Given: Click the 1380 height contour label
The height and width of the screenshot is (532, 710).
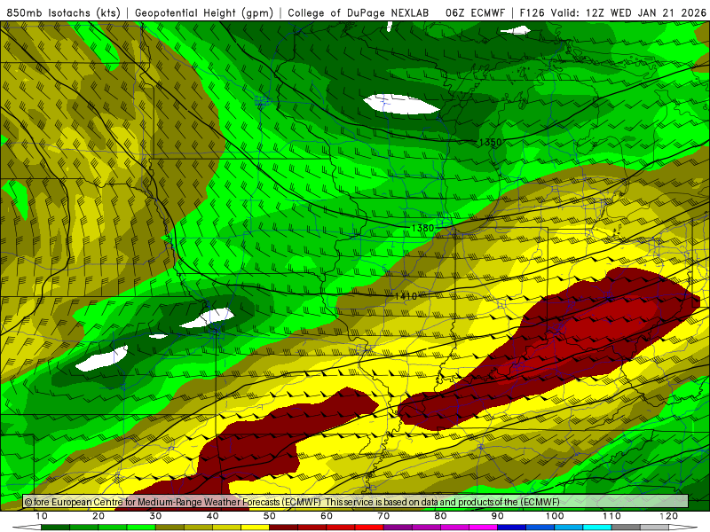Looking at the screenshot, I should coord(422,228).
